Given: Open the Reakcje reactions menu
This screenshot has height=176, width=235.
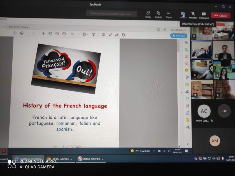Looking at the screenshot, I should [x=158, y=14].
